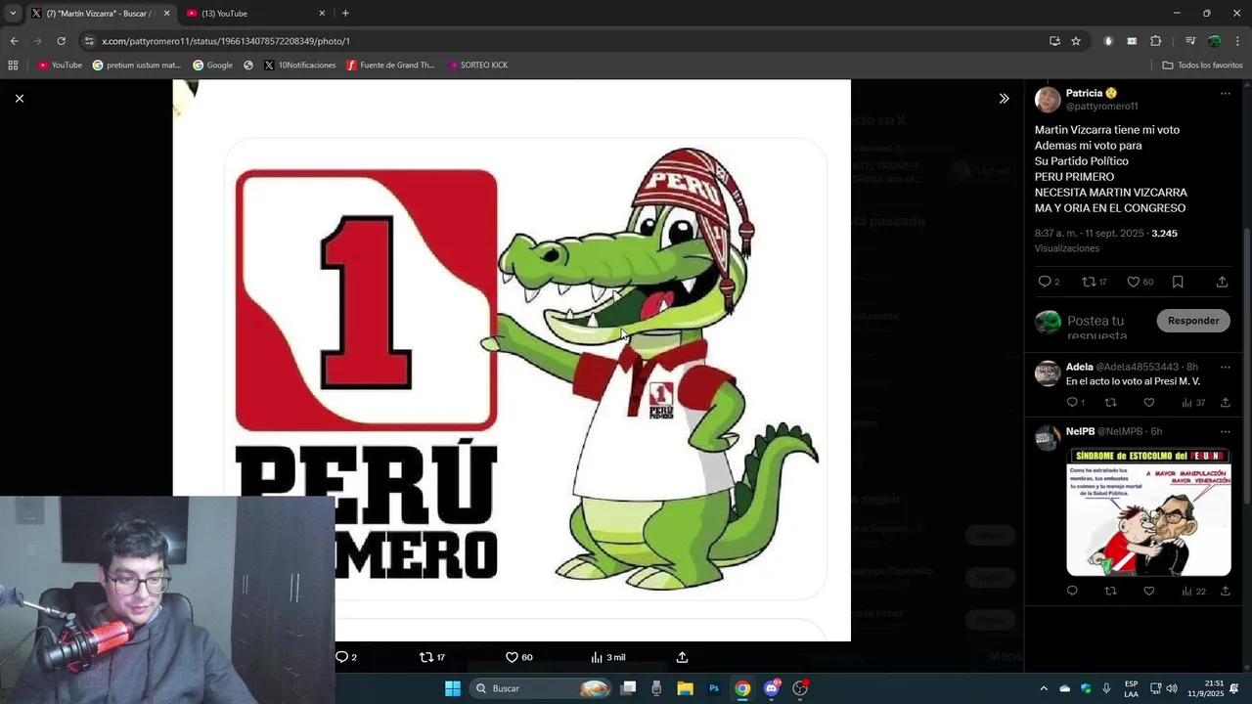This screenshot has height=704, width=1252.
Task: Close the photo viewer with the X icon
Action: pos(19,98)
